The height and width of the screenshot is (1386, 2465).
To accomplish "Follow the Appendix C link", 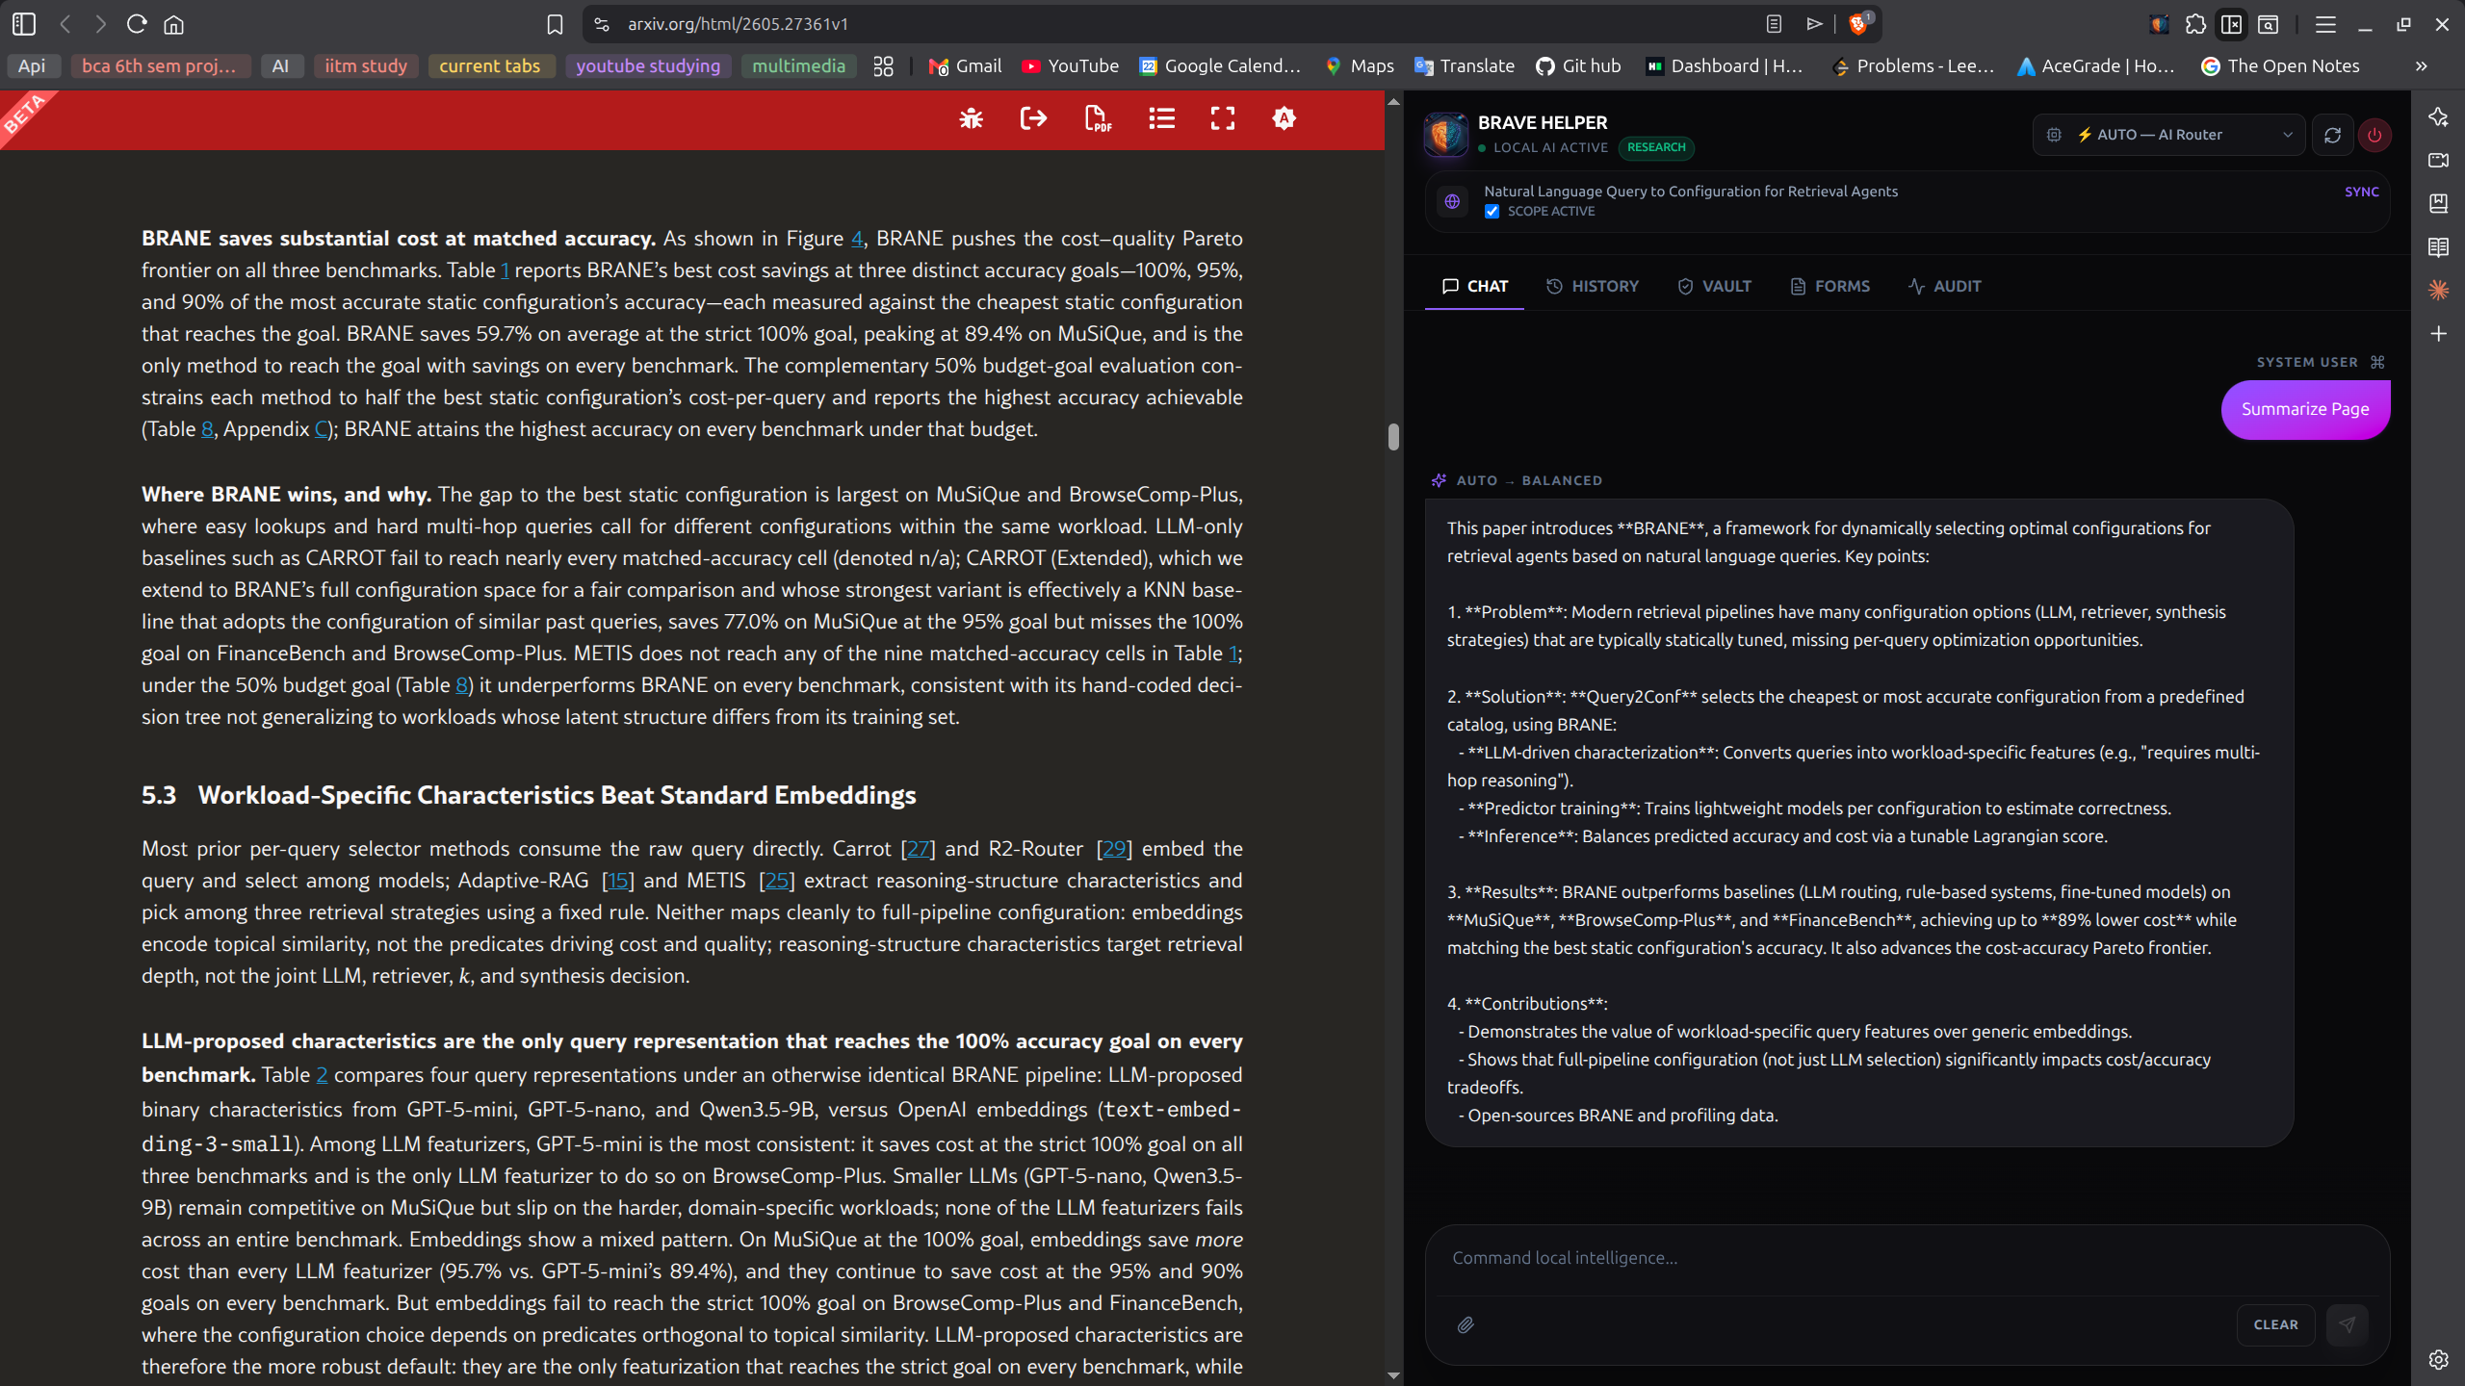I will point(322,429).
